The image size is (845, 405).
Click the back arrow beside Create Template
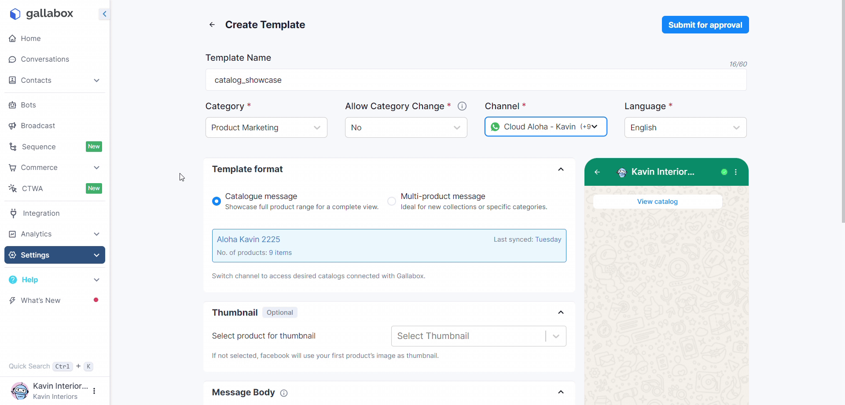pyautogui.click(x=212, y=25)
